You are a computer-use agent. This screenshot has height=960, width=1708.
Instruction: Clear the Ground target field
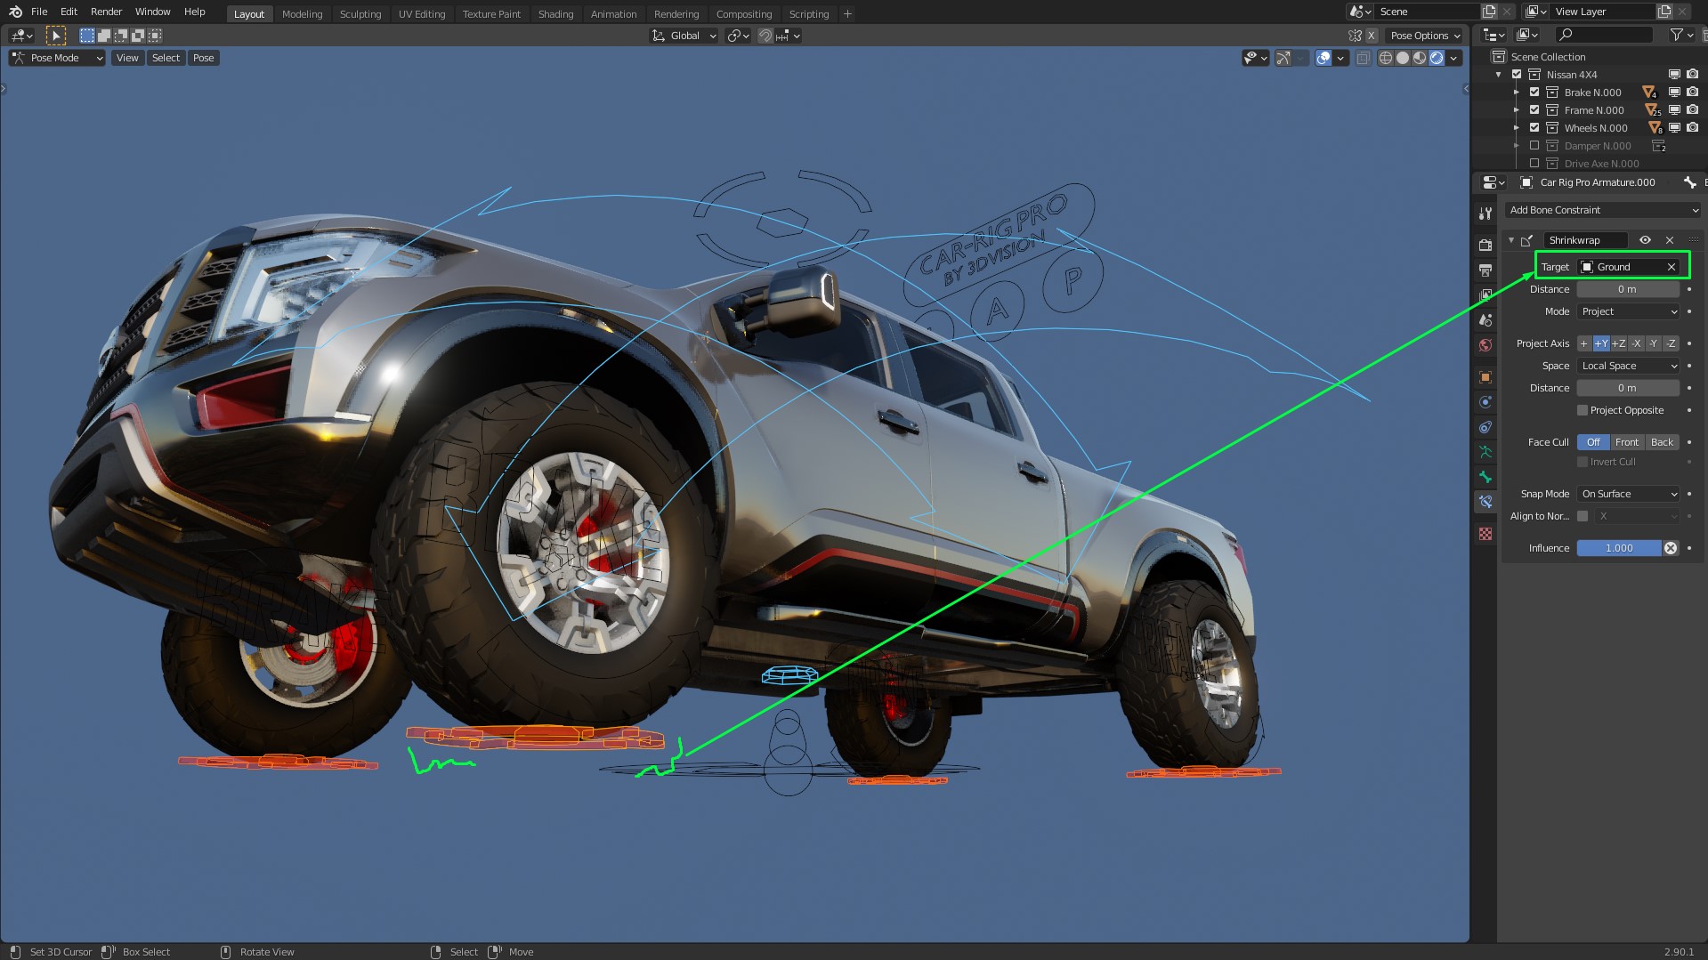pos(1671,267)
